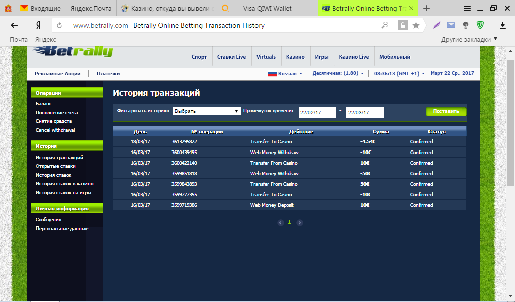The height and width of the screenshot is (302, 515).
Task: Click the lock icon in address bar
Action: [x=402, y=25]
